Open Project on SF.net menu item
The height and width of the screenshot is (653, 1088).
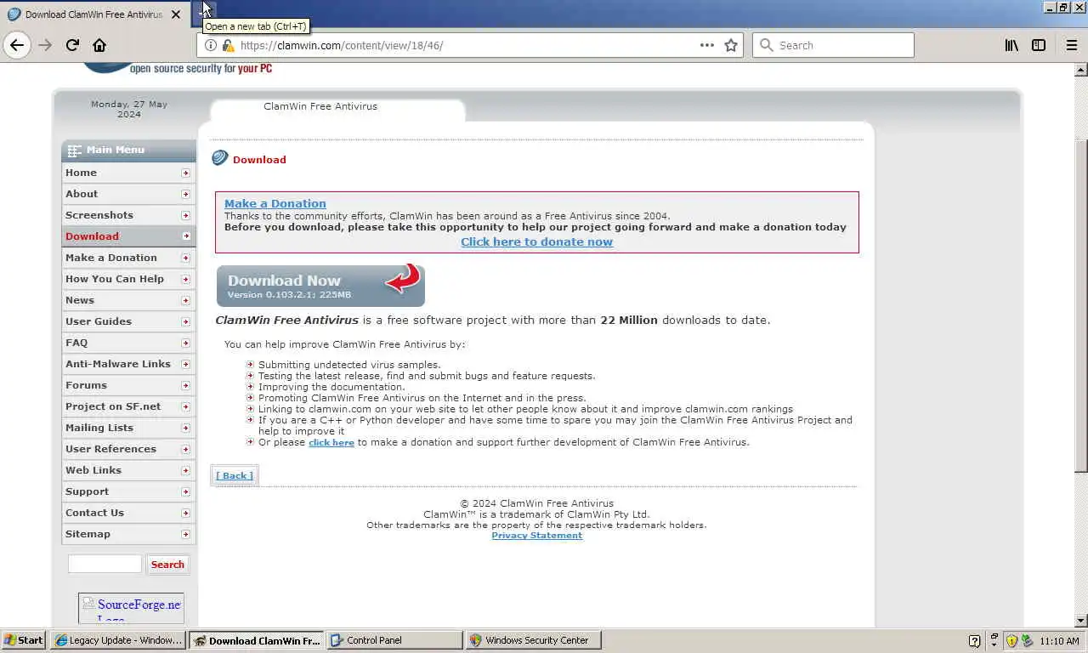(x=128, y=406)
